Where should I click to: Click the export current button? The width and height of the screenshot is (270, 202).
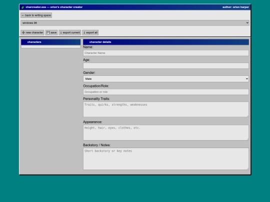pos(69,32)
